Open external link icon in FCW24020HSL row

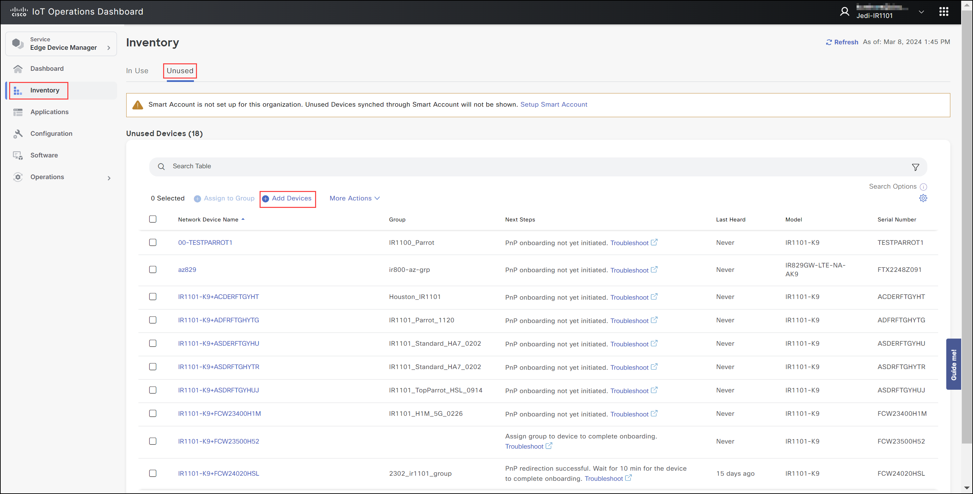tap(628, 478)
